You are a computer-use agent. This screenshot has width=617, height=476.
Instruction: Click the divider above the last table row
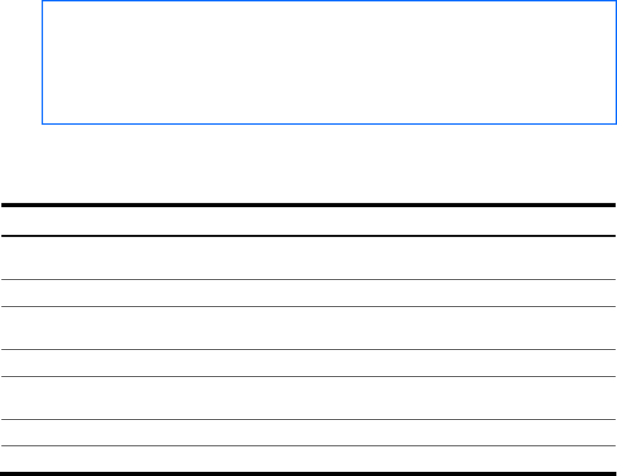point(308,446)
